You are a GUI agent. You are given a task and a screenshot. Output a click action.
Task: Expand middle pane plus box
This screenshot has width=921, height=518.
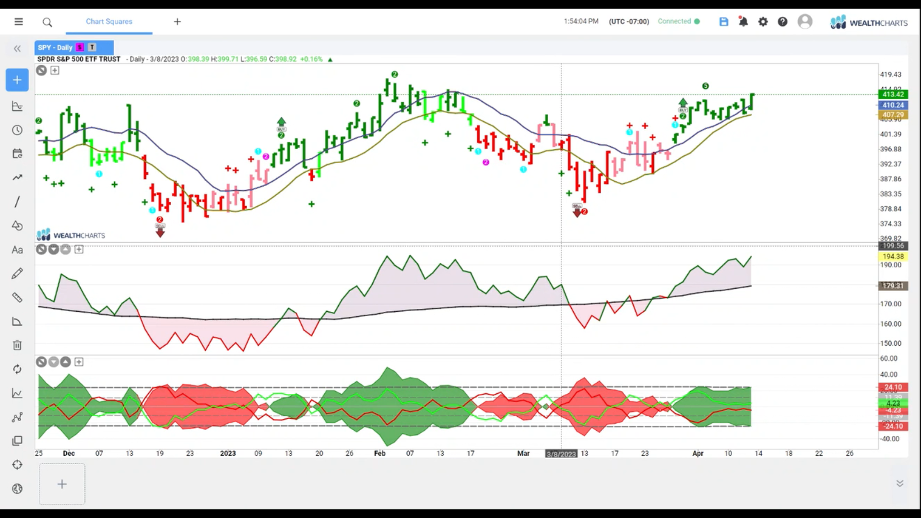79,249
